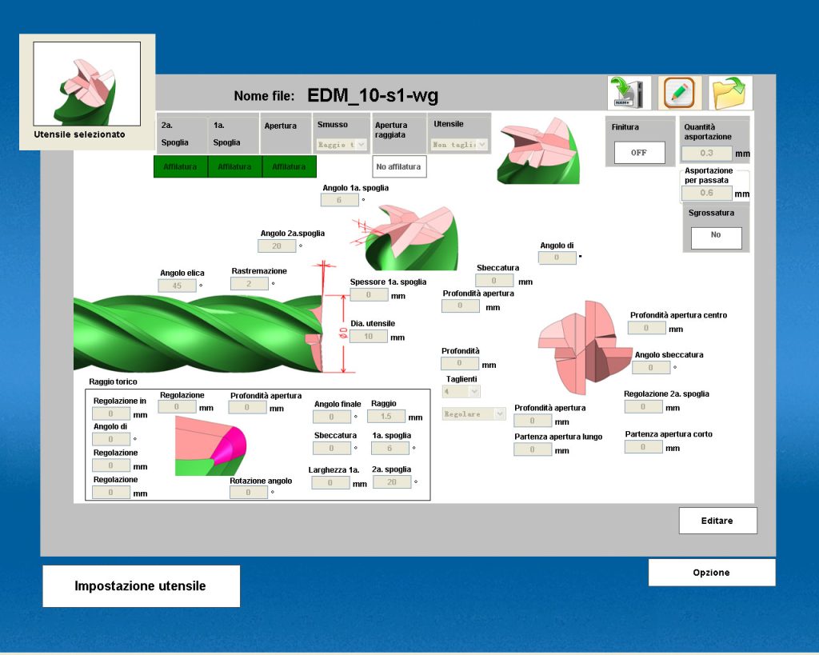Open the Utensile dropdown
Image resolution: width=819 pixels, height=655 pixels.
tap(459, 144)
